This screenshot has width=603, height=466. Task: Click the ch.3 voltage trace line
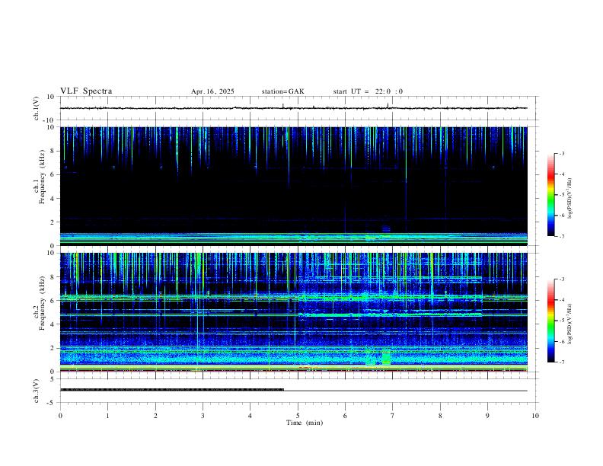coord(293,391)
